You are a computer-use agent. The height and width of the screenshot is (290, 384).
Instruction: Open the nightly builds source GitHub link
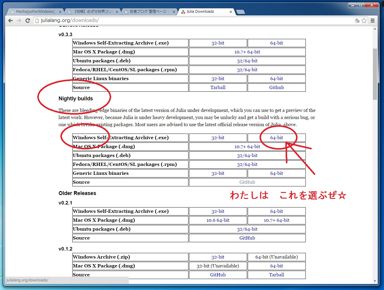tap(247, 182)
